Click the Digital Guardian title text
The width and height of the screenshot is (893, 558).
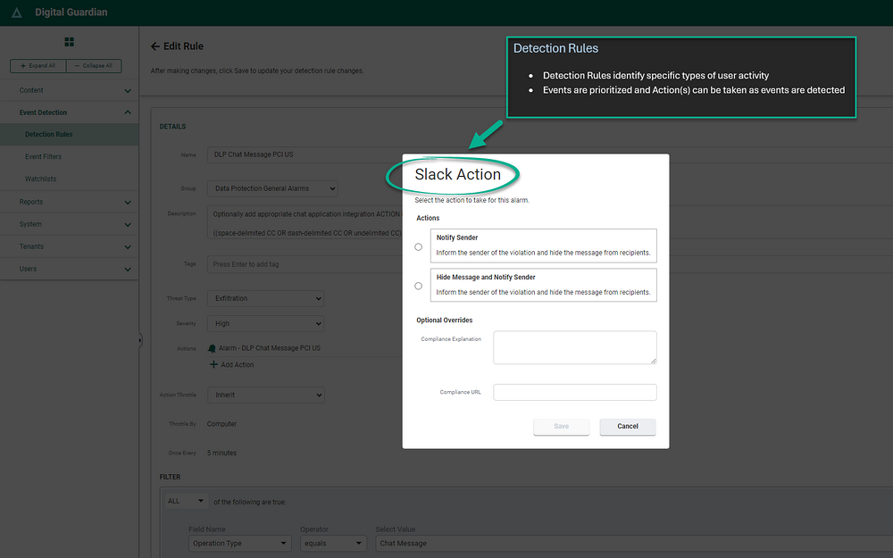pyautogui.click(x=71, y=12)
